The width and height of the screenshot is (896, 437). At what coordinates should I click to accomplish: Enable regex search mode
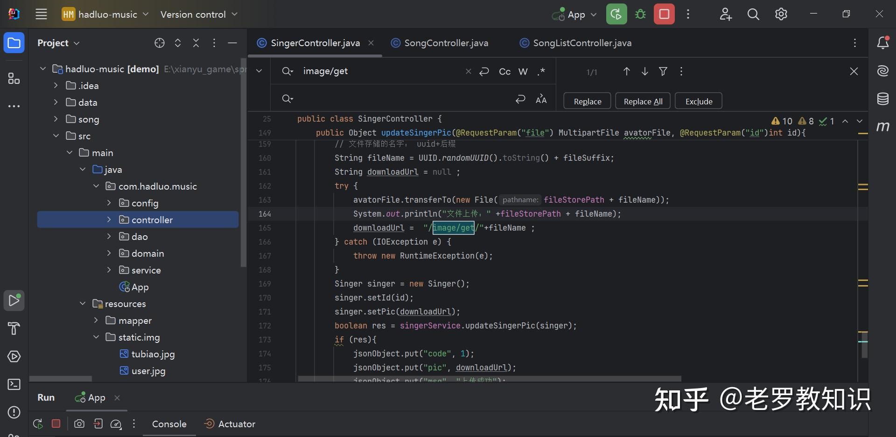[x=541, y=71]
